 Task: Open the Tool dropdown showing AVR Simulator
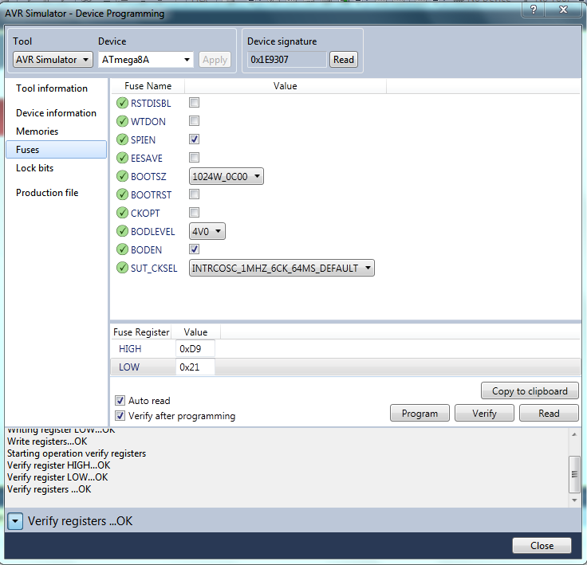(x=53, y=60)
